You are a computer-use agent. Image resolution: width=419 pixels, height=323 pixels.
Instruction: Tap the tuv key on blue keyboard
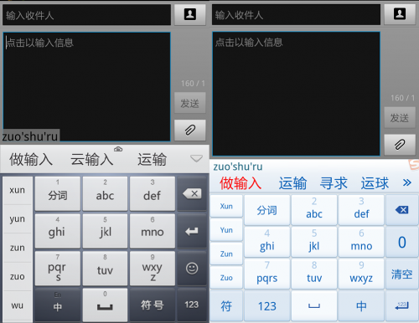(x=314, y=274)
